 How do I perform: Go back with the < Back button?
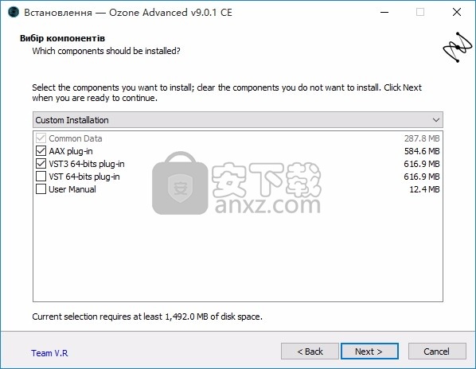(310, 352)
